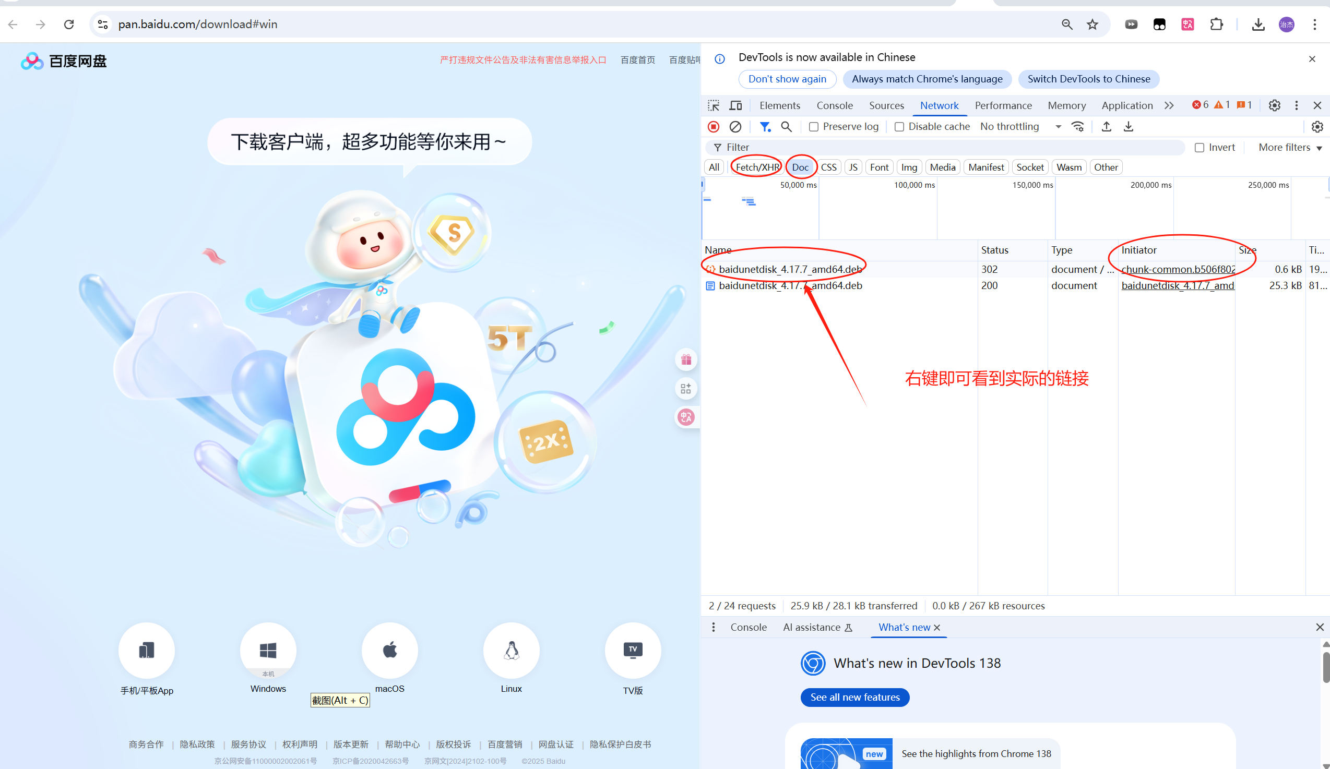The height and width of the screenshot is (769, 1330).
Task: Switch to the Sources tab
Action: click(x=886, y=105)
